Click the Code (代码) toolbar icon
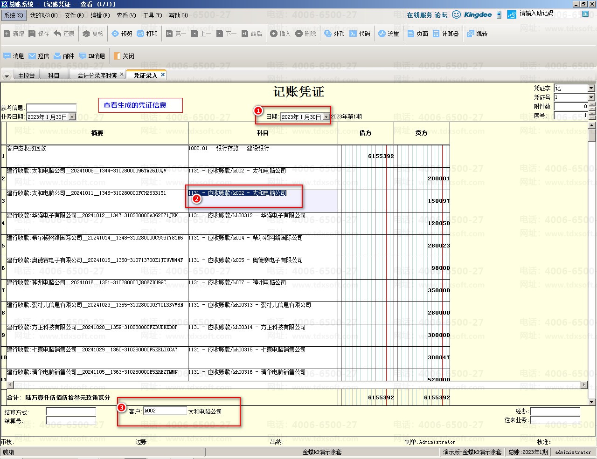Screen dimensions: 597x459 tap(353, 34)
